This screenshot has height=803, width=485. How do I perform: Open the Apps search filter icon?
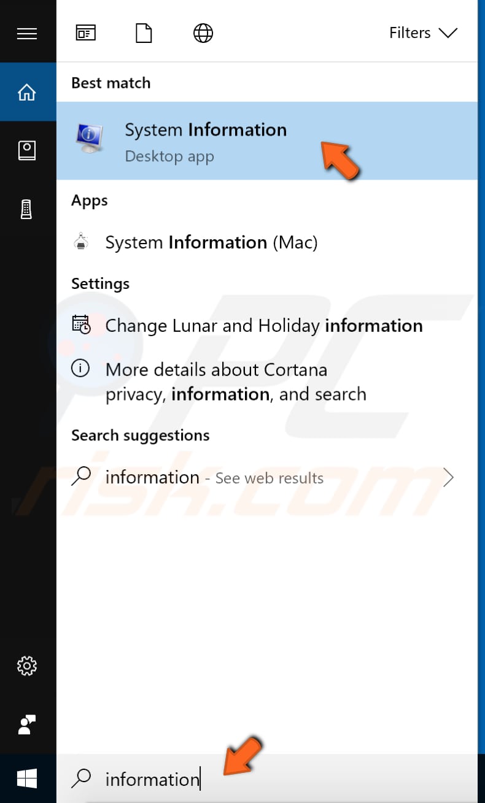click(x=85, y=33)
